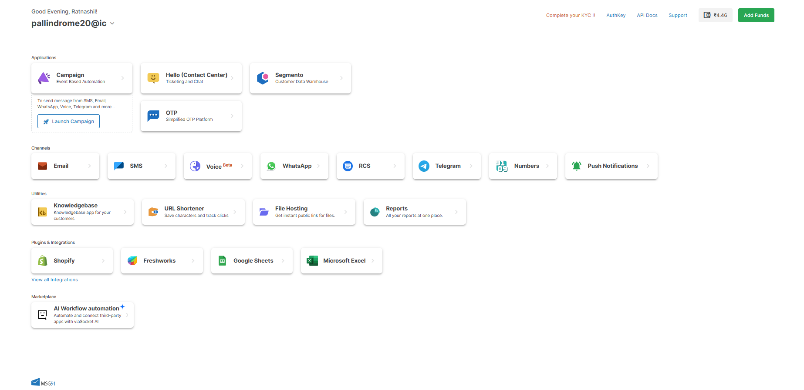
Task: Click the AI Workflow automation icon
Action: (x=43, y=314)
